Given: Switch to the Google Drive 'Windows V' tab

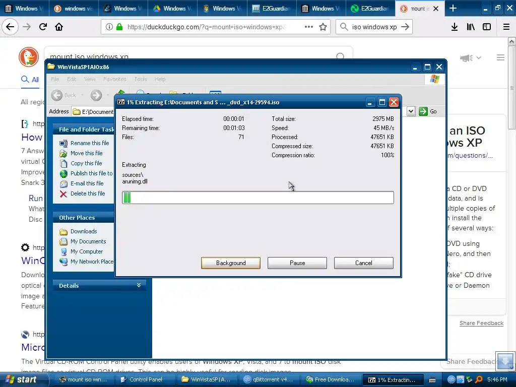Looking at the screenshot, I should point(172,8).
